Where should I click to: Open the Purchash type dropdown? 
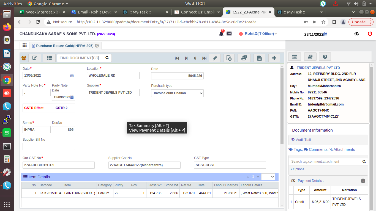(x=177, y=93)
